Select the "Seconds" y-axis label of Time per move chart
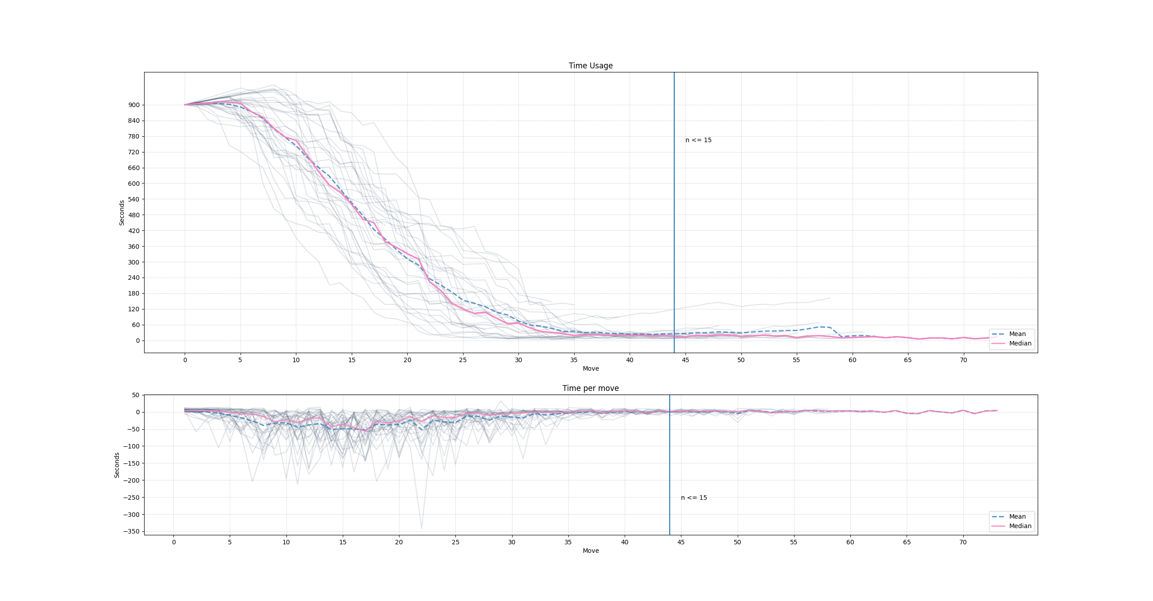 [117, 465]
